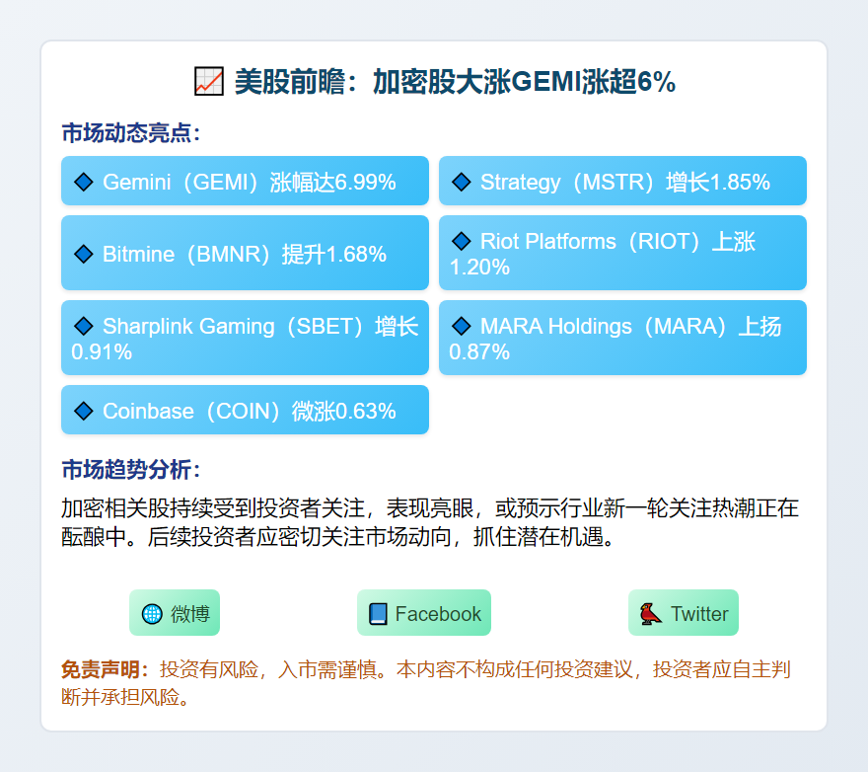Click the bold 免责声明 label
Screen dimensions: 868x772
pyautogui.click(x=105, y=669)
